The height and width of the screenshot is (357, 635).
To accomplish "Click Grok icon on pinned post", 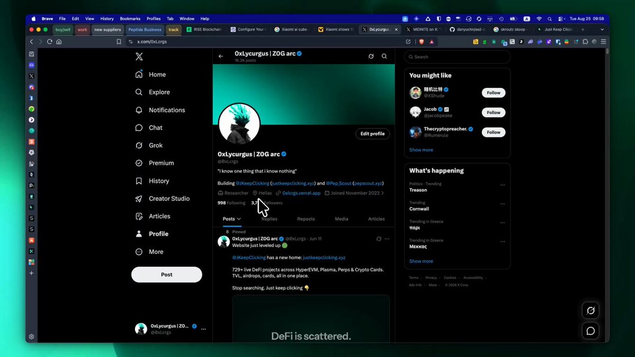I will pyautogui.click(x=379, y=239).
